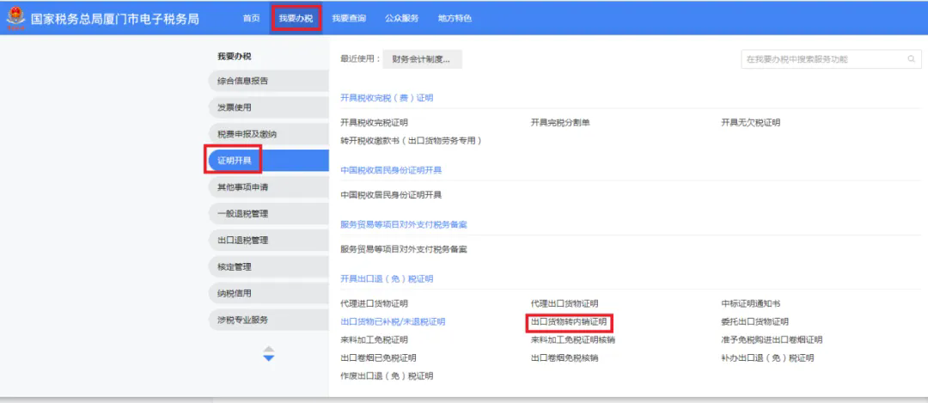Image resolution: width=928 pixels, height=403 pixels.
Task: Click the 财务会计制度... recent-use button
Action: click(x=422, y=59)
